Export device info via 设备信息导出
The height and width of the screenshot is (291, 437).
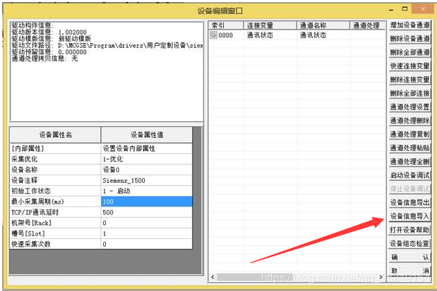[x=410, y=202]
